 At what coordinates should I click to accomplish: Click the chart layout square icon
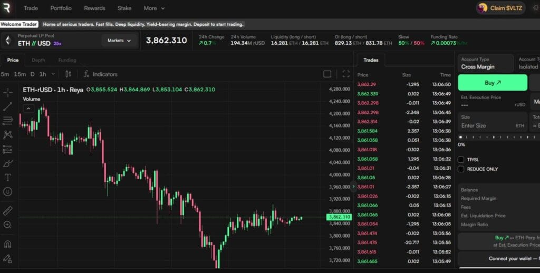327,74
